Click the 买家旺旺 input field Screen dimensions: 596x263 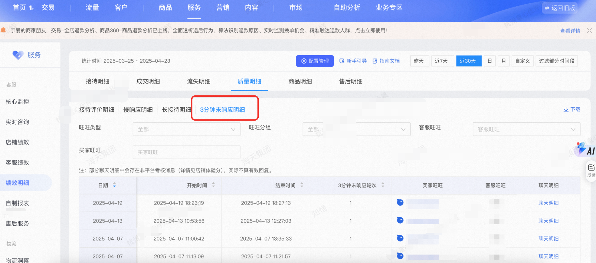186,152
